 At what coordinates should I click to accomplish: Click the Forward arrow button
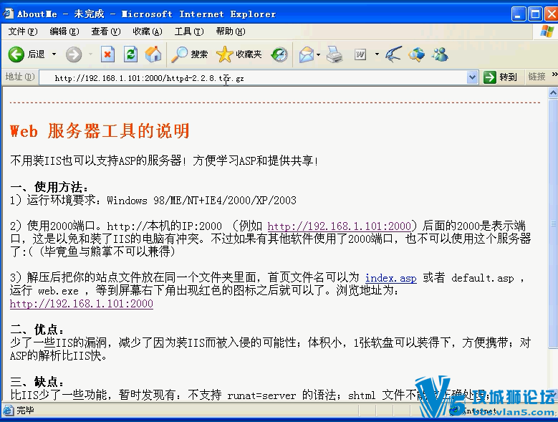pyautogui.click(x=74, y=54)
